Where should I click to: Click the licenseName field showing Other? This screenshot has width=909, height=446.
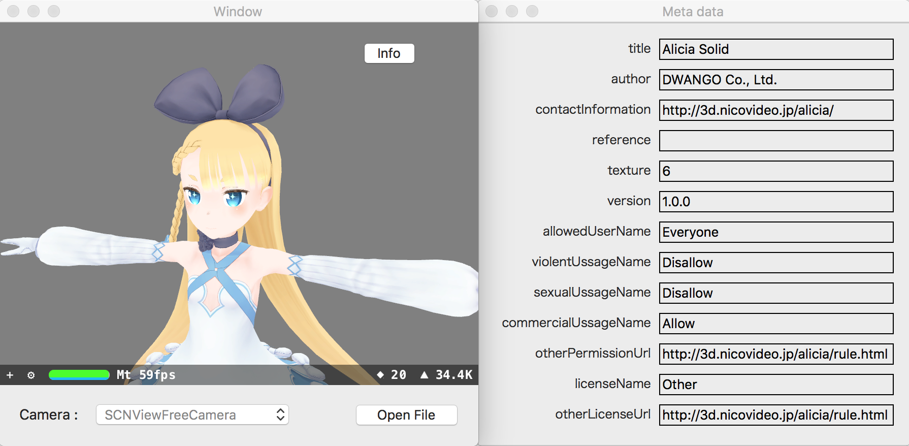(x=776, y=385)
